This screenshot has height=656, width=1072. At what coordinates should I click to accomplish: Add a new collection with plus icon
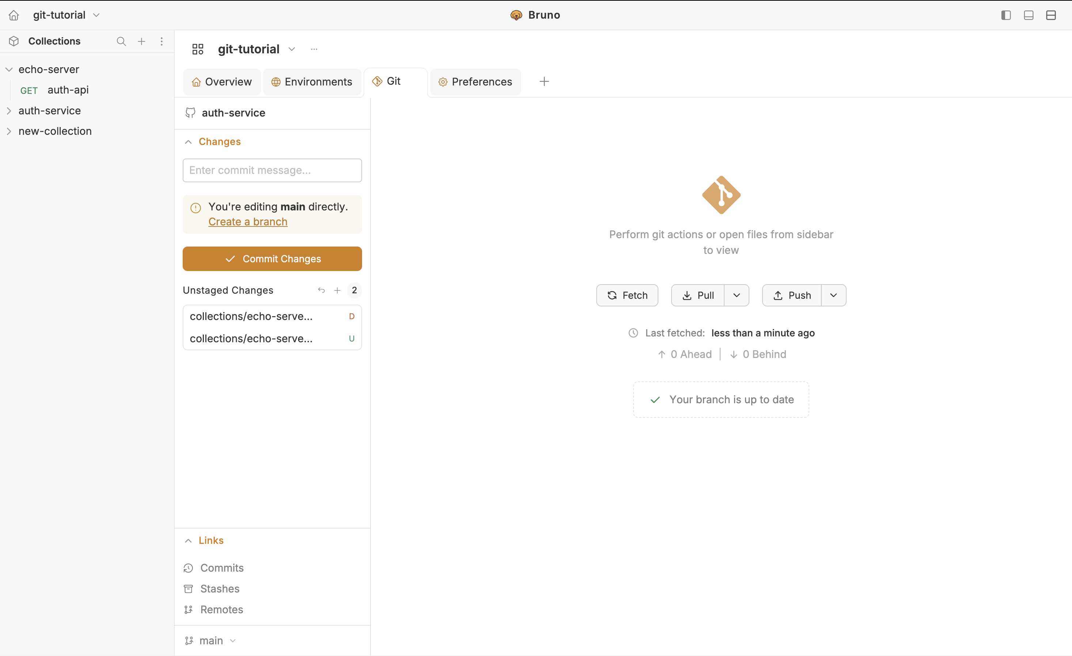click(x=141, y=41)
